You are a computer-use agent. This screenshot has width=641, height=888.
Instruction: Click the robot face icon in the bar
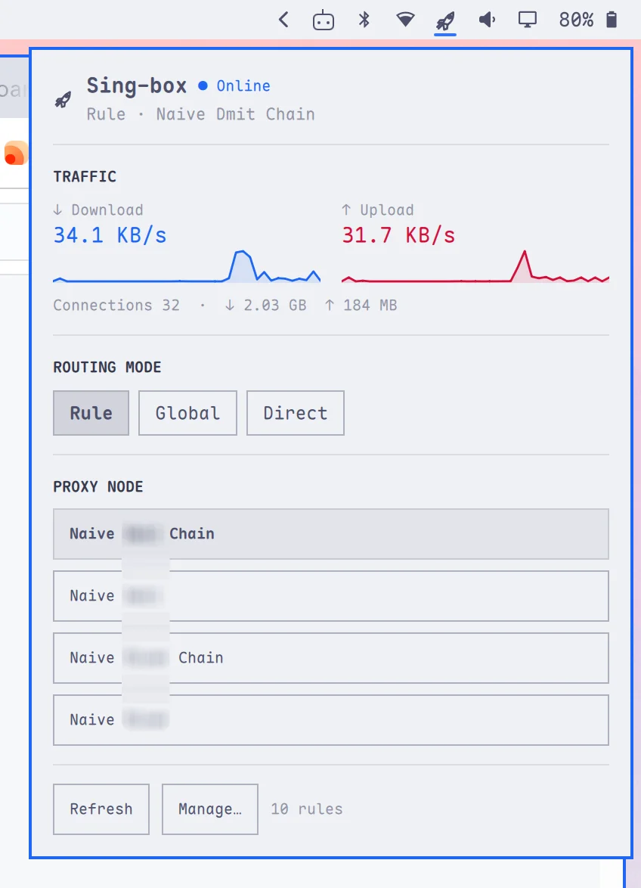click(324, 20)
